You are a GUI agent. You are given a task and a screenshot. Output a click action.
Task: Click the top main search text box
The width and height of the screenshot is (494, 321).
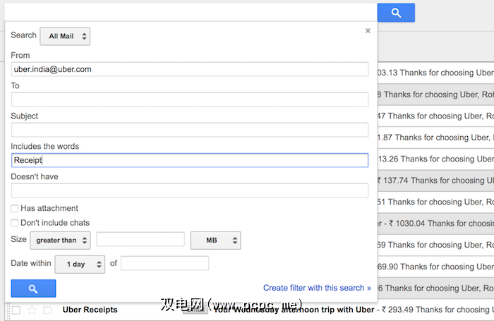(x=191, y=13)
